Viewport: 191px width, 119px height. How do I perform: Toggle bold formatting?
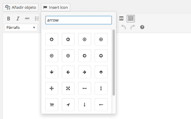pyautogui.click(x=9, y=19)
